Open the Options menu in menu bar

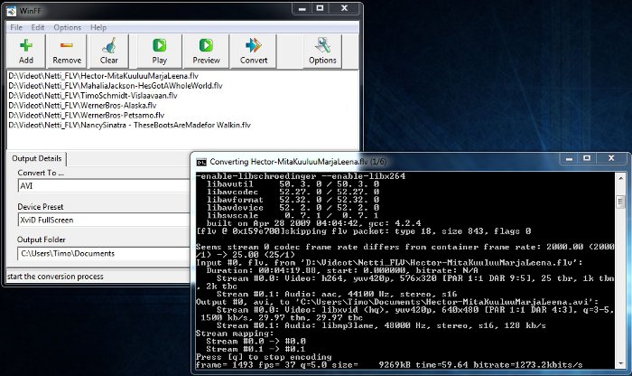click(68, 27)
